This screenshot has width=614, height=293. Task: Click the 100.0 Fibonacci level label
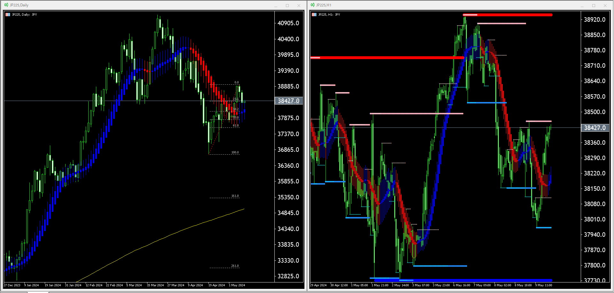point(235,152)
